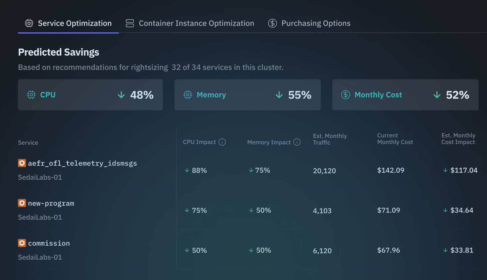Click SedaiLabs-01 under commission
Image resolution: width=487 pixels, height=280 pixels.
click(x=40, y=257)
